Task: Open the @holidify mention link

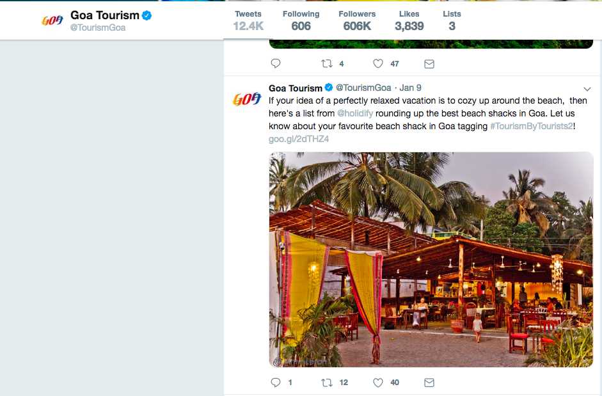Action: pos(355,113)
